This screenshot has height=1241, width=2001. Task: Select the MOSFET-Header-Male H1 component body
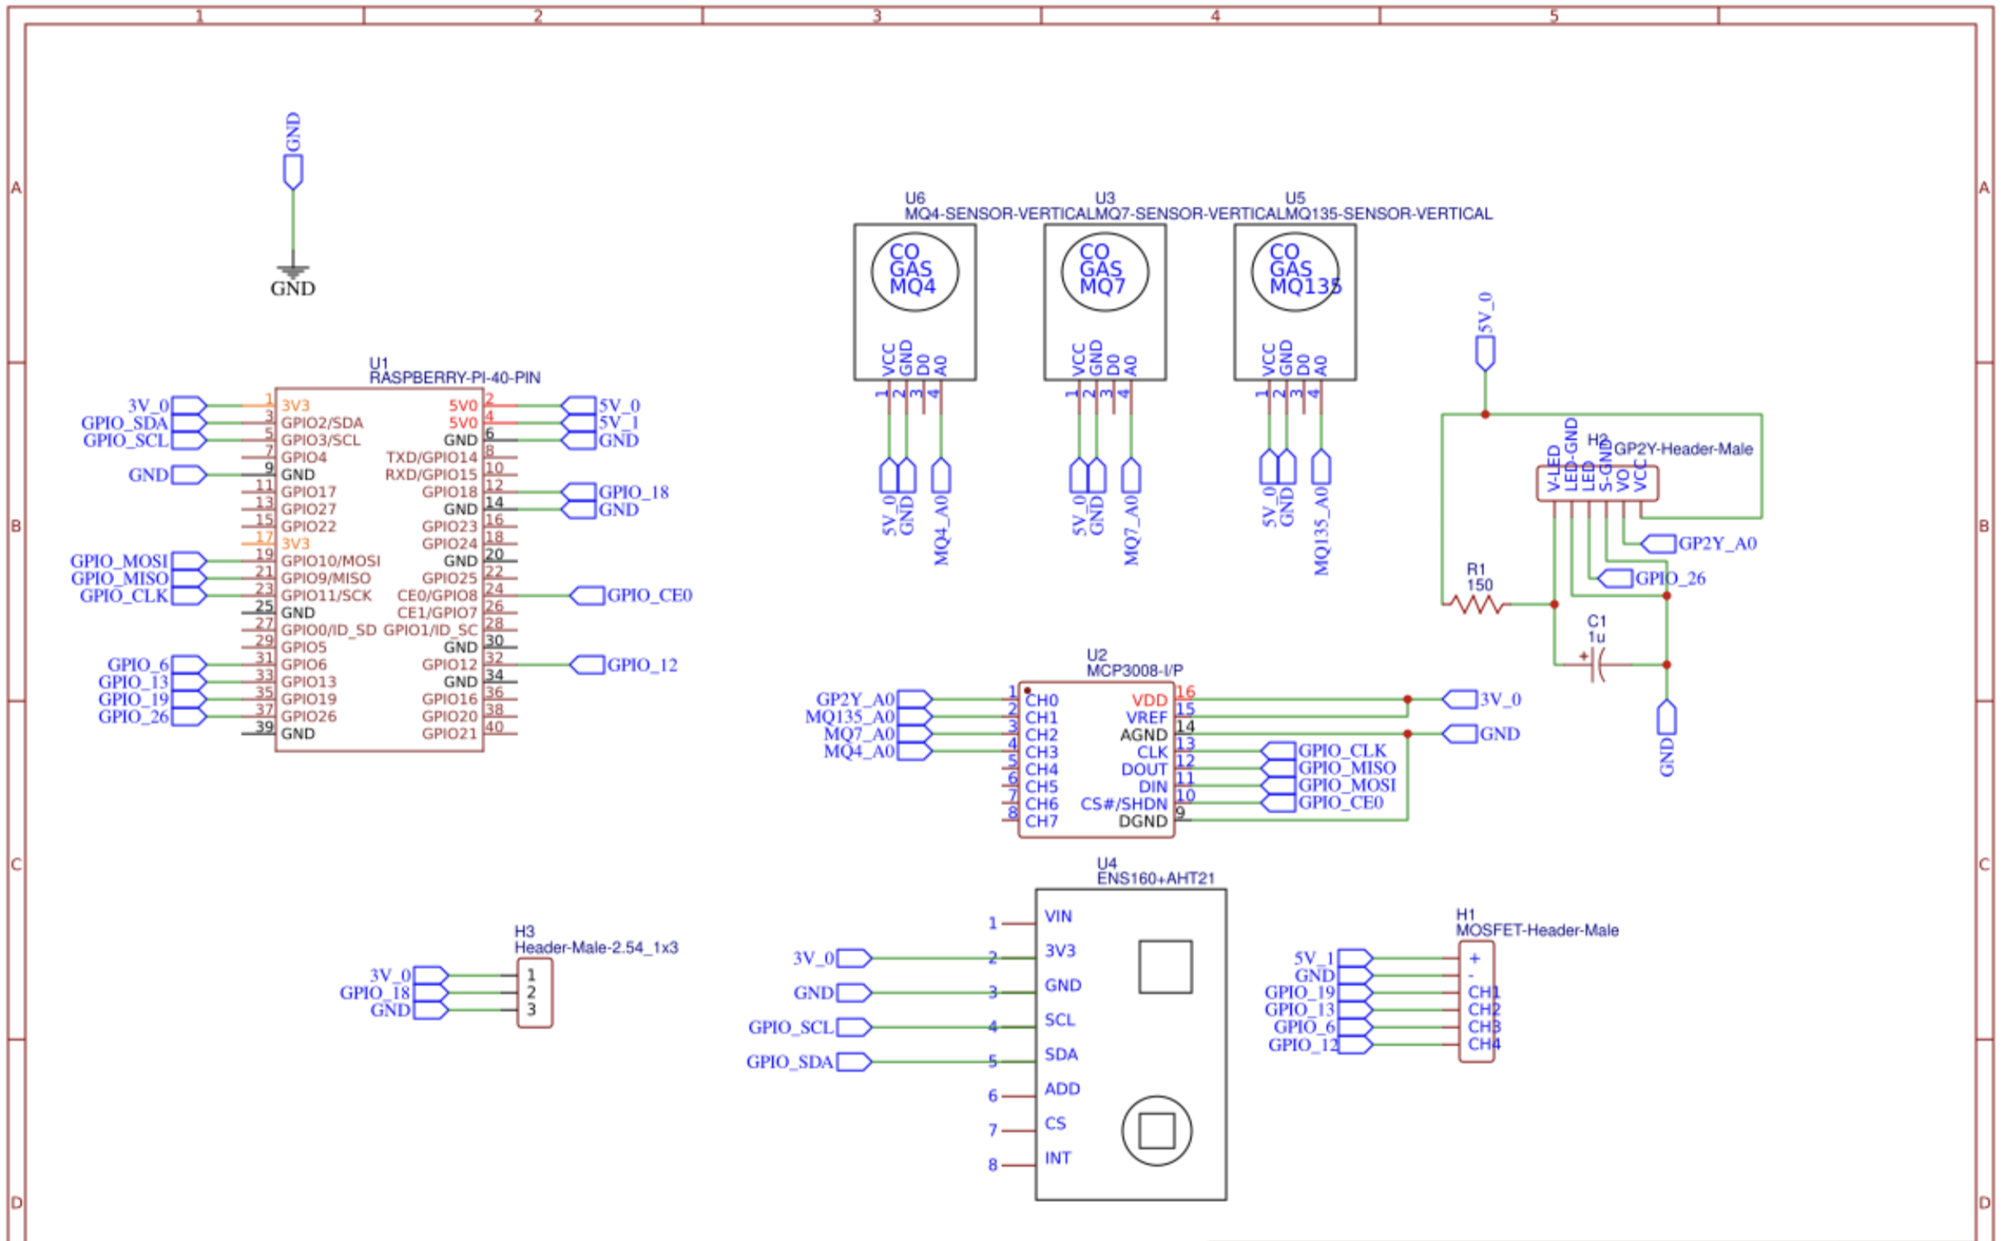click(x=1476, y=1001)
